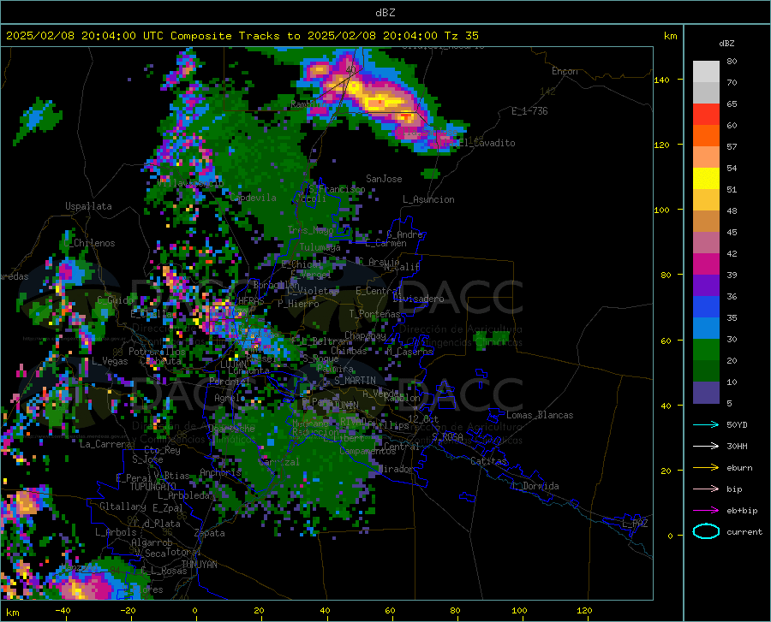Screen dimensions: 771x622
Task: Click the P_Hierro map label
Action: [298, 304]
